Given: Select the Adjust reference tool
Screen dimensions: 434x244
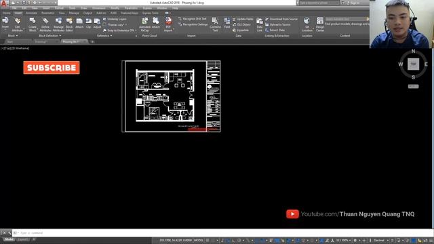Looking at the screenshot, I should tap(97, 23).
